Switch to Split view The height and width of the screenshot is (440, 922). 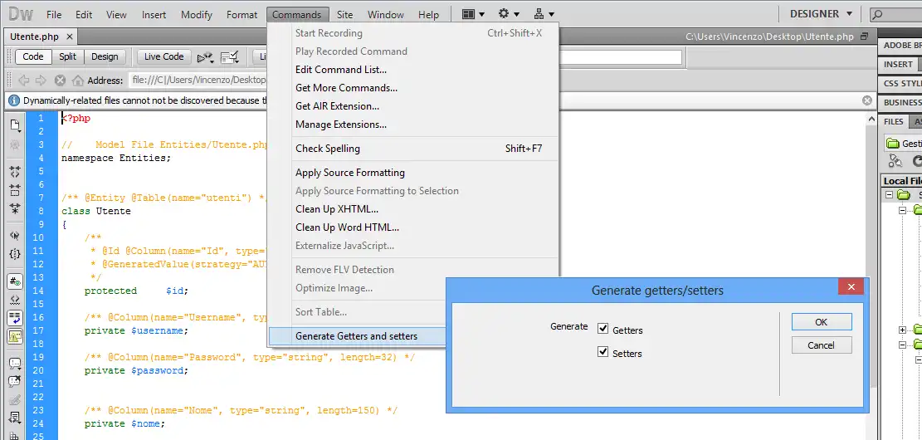point(67,56)
